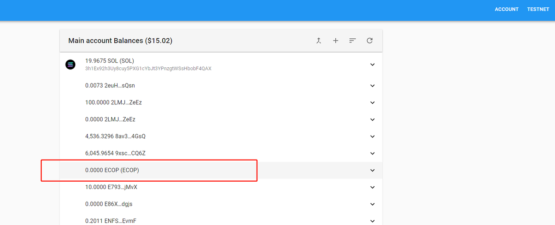
Task: Expand the E793…jMvX row chevron
Action: 373,187
